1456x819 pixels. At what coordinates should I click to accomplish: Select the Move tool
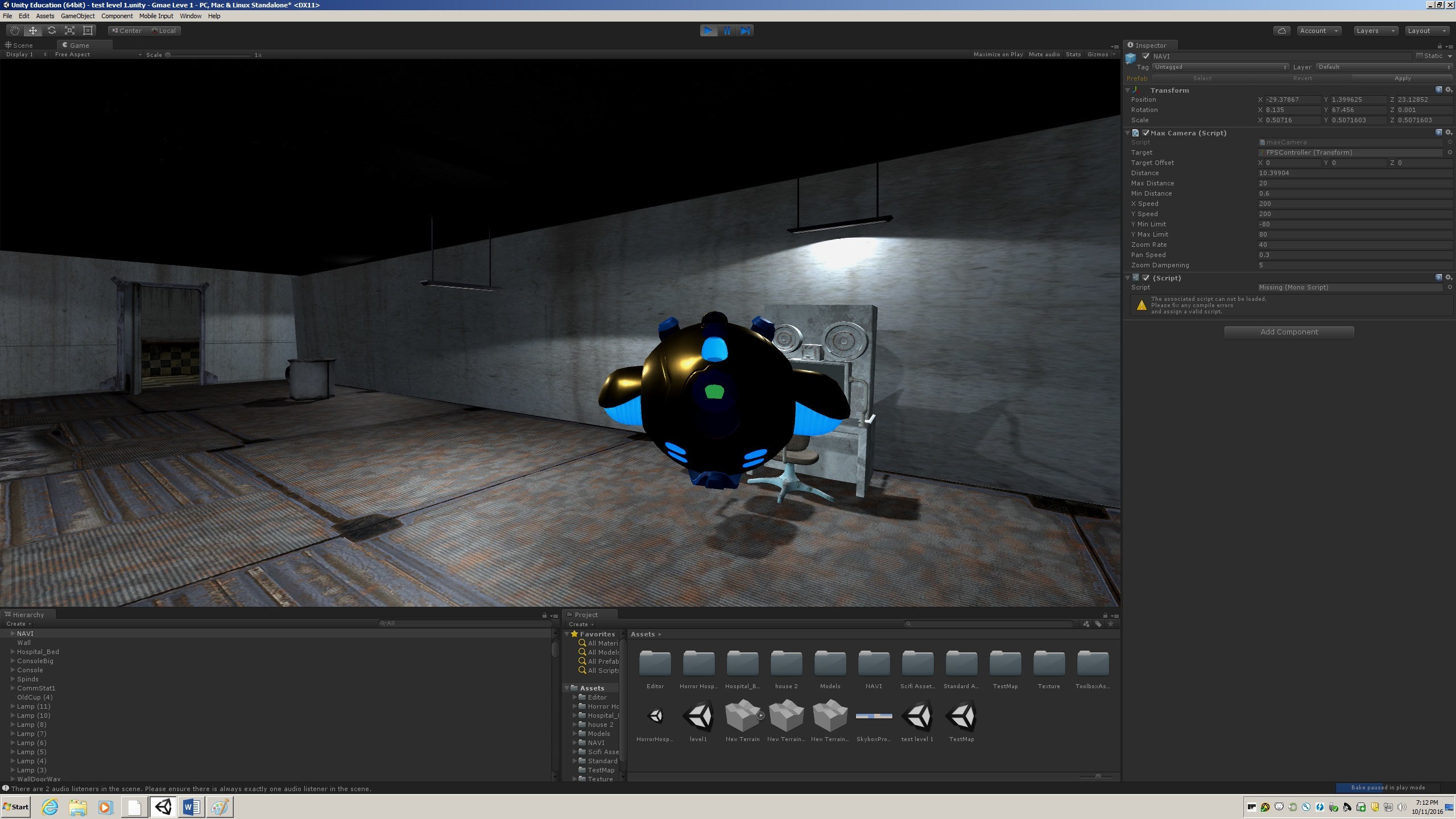(x=33, y=31)
